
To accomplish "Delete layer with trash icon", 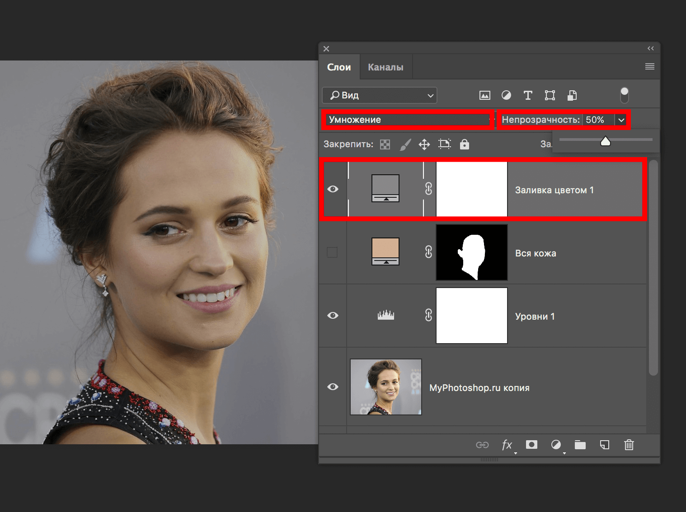I will [x=629, y=445].
